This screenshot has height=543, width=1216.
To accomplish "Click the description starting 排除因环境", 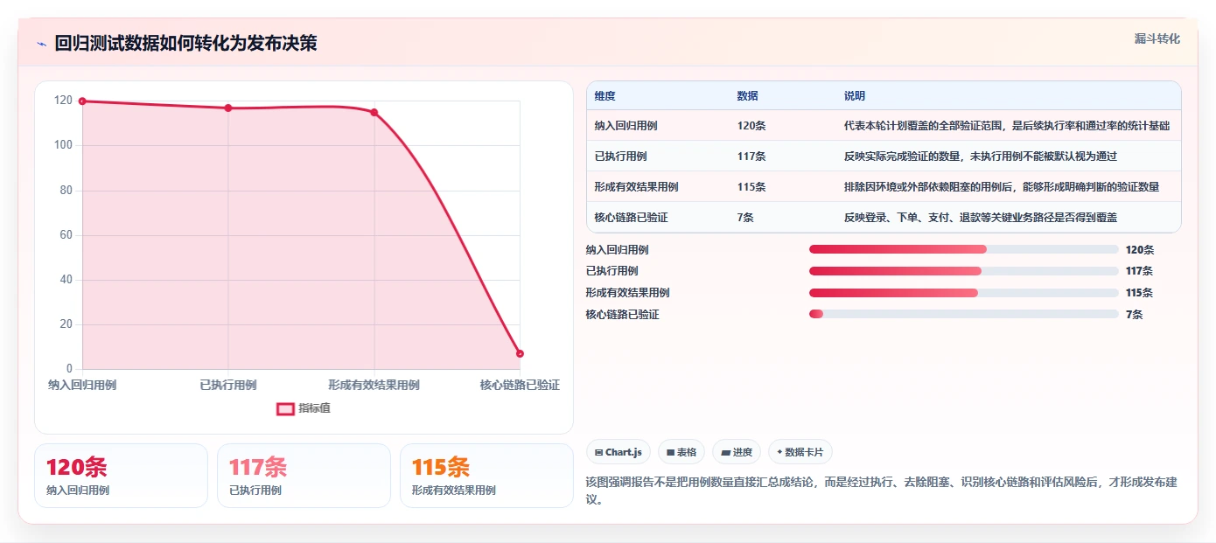I will point(1001,187).
